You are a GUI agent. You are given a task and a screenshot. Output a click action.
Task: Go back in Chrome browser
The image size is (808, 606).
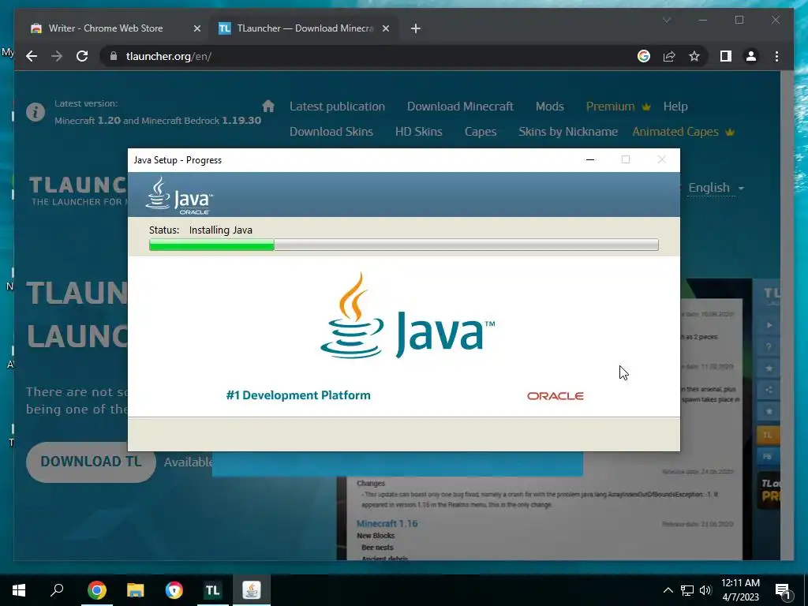32,56
